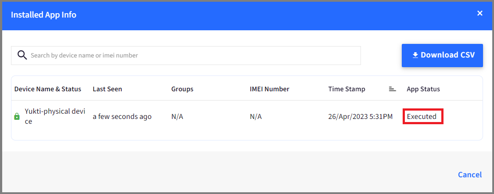Click the Time Stamp sort icon
Screen dimensions: 494x194
point(392,89)
